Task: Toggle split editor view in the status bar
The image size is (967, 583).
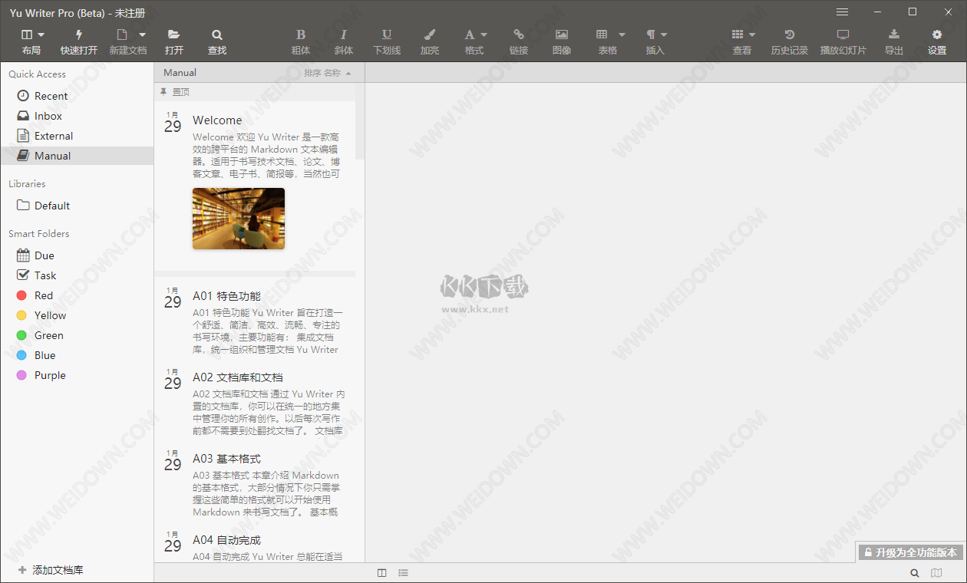Action: (381, 572)
